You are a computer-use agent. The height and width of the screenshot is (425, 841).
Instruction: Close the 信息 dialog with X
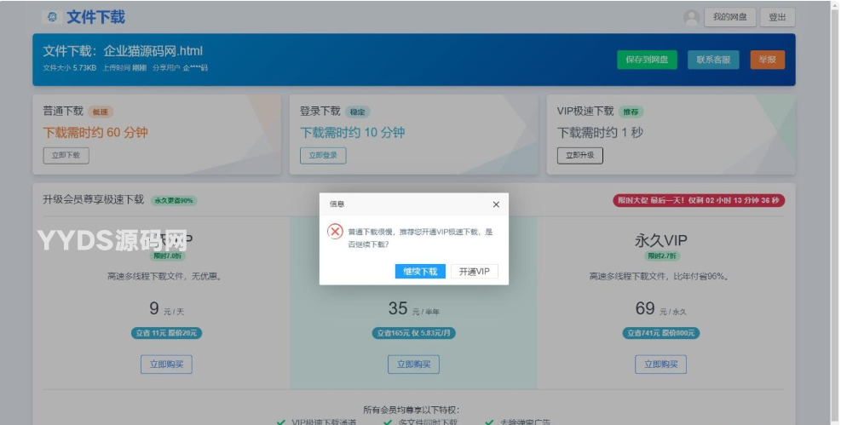click(496, 204)
